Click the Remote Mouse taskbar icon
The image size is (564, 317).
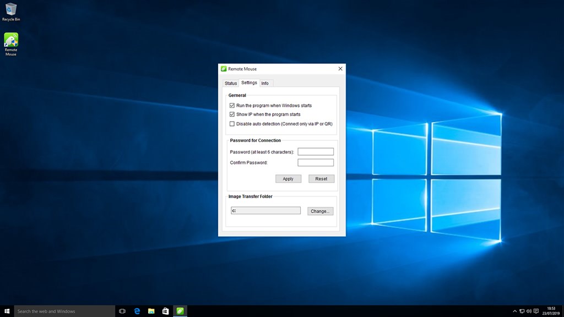(x=180, y=311)
